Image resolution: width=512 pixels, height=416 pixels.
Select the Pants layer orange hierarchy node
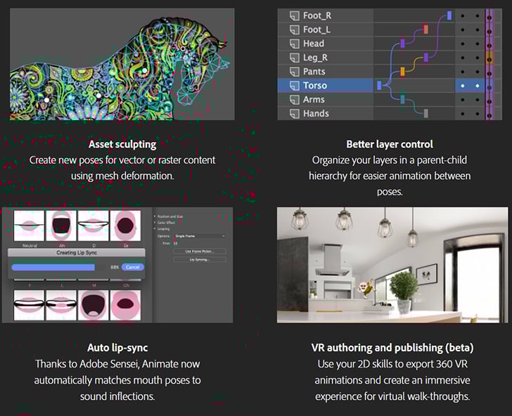(402, 72)
